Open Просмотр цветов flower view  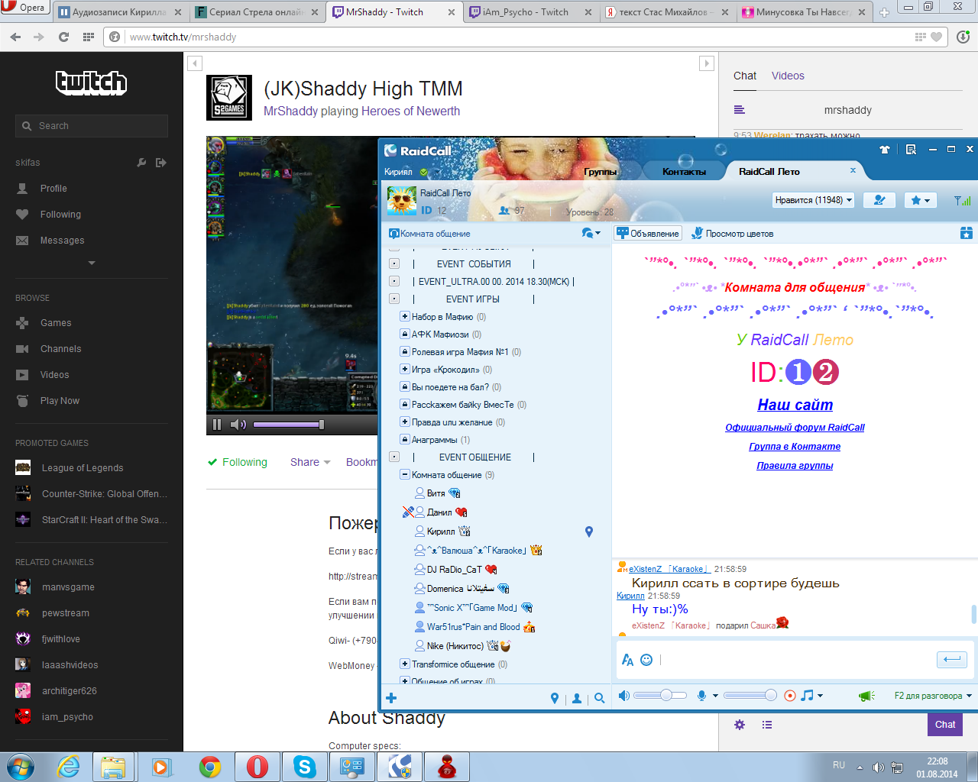coord(733,234)
